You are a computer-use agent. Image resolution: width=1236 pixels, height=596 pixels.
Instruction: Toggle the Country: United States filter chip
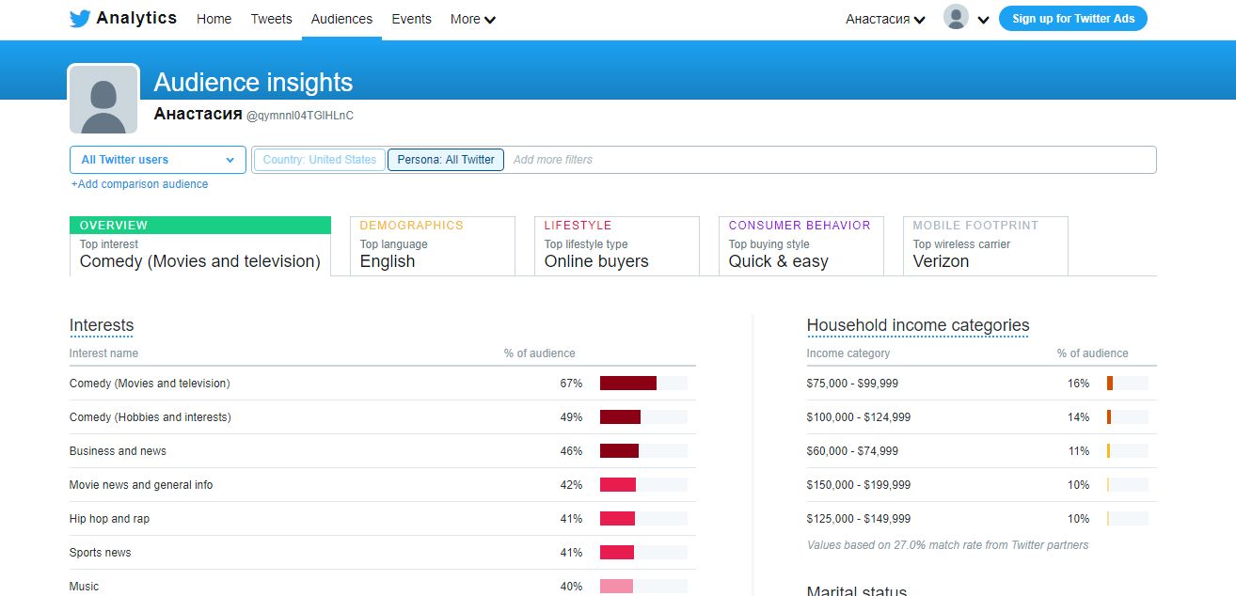point(319,159)
